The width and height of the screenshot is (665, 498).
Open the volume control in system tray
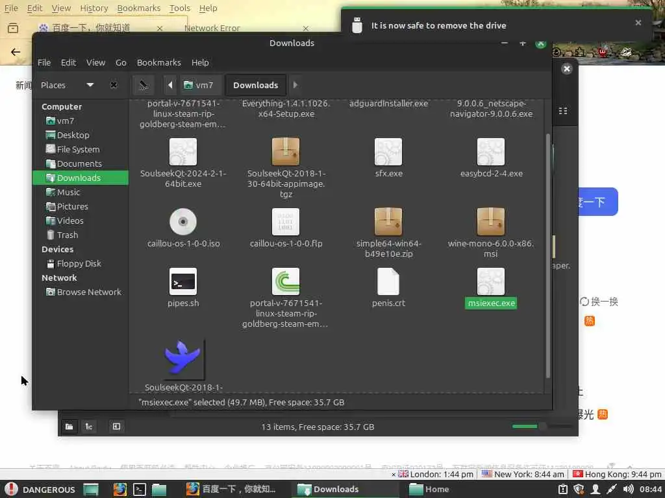click(x=628, y=489)
